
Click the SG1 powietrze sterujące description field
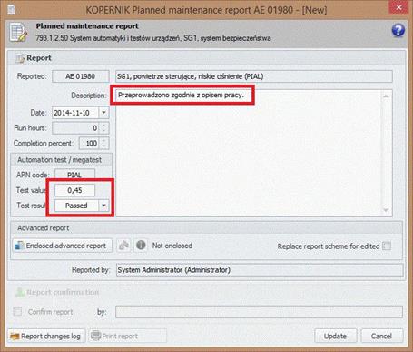[x=254, y=76]
